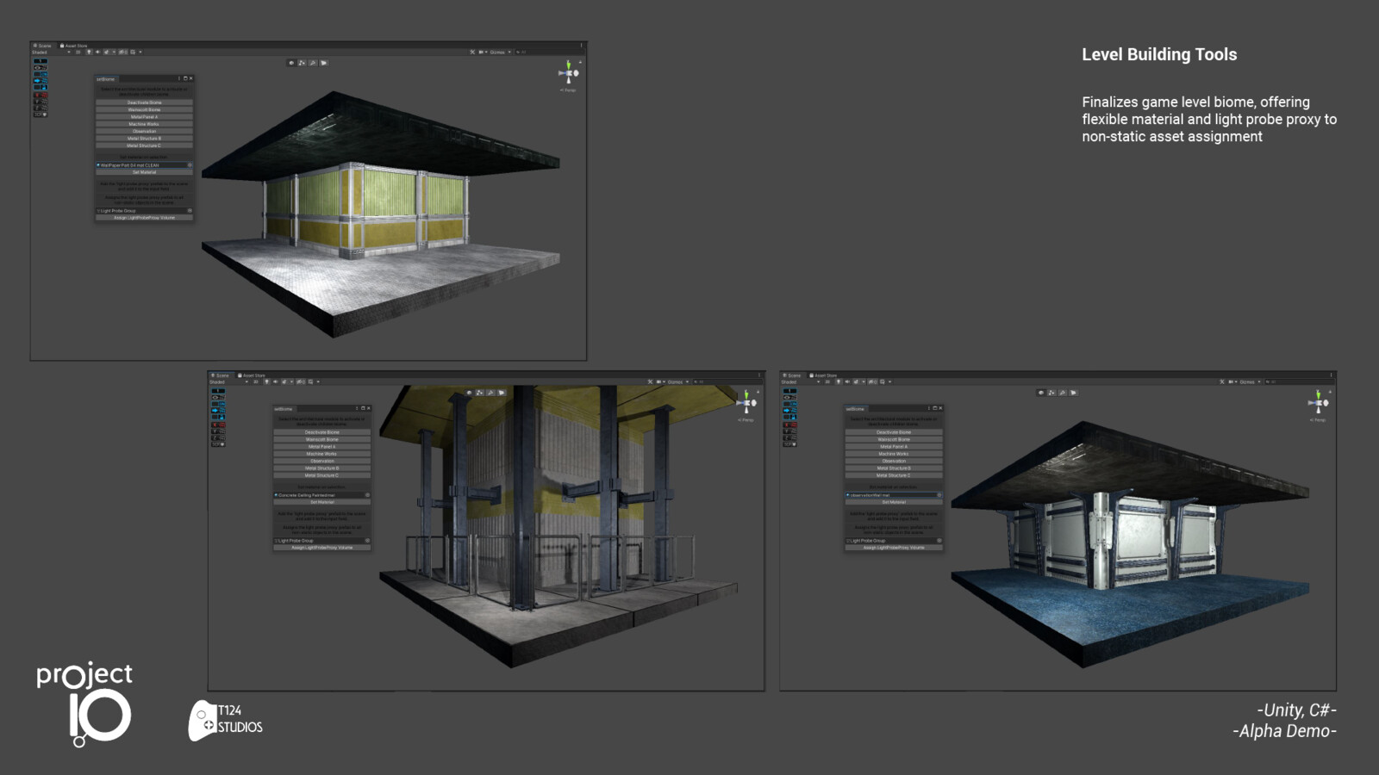Image resolution: width=1379 pixels, height=775 pixels.
Task: Toggle scene audio icon in yellow-wall editor
Action: [x=97, y=52]
